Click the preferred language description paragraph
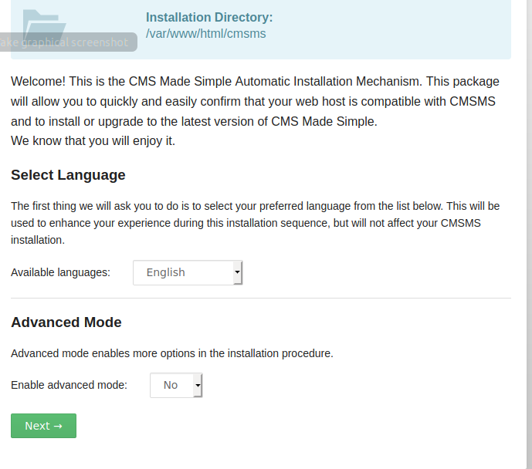This screenshot has height=469, width=532. click(x=255, y=223)
